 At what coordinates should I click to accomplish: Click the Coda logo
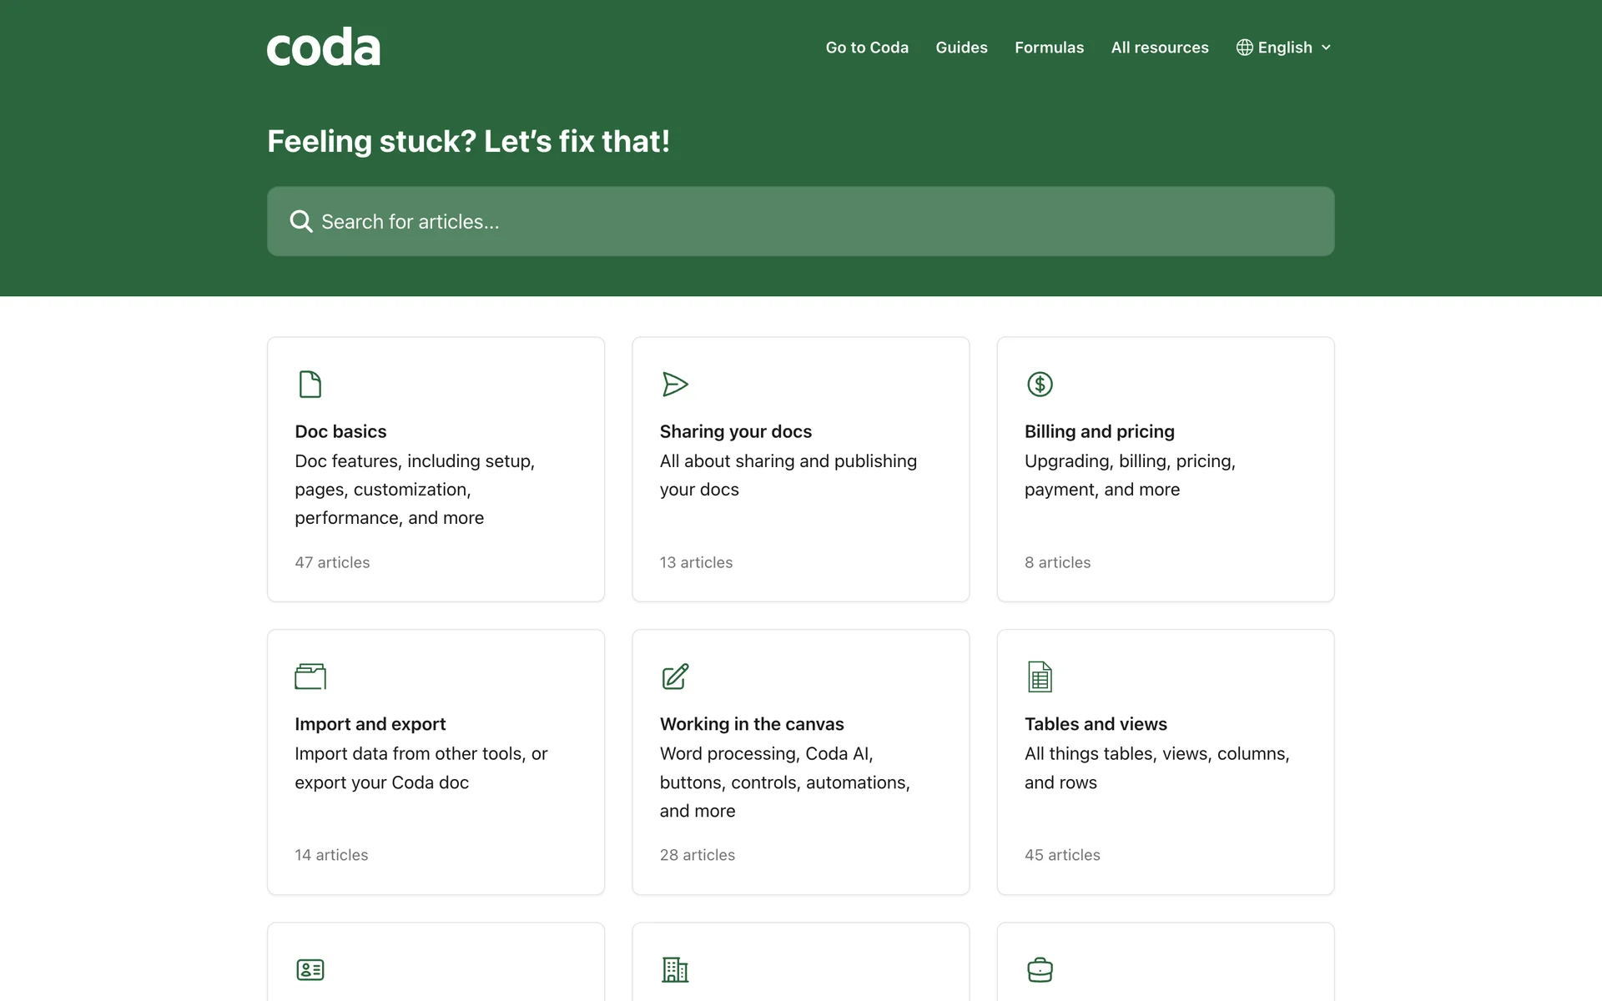(324, 48)
